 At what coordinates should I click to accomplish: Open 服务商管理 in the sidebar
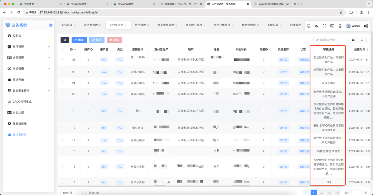(28, 123)
